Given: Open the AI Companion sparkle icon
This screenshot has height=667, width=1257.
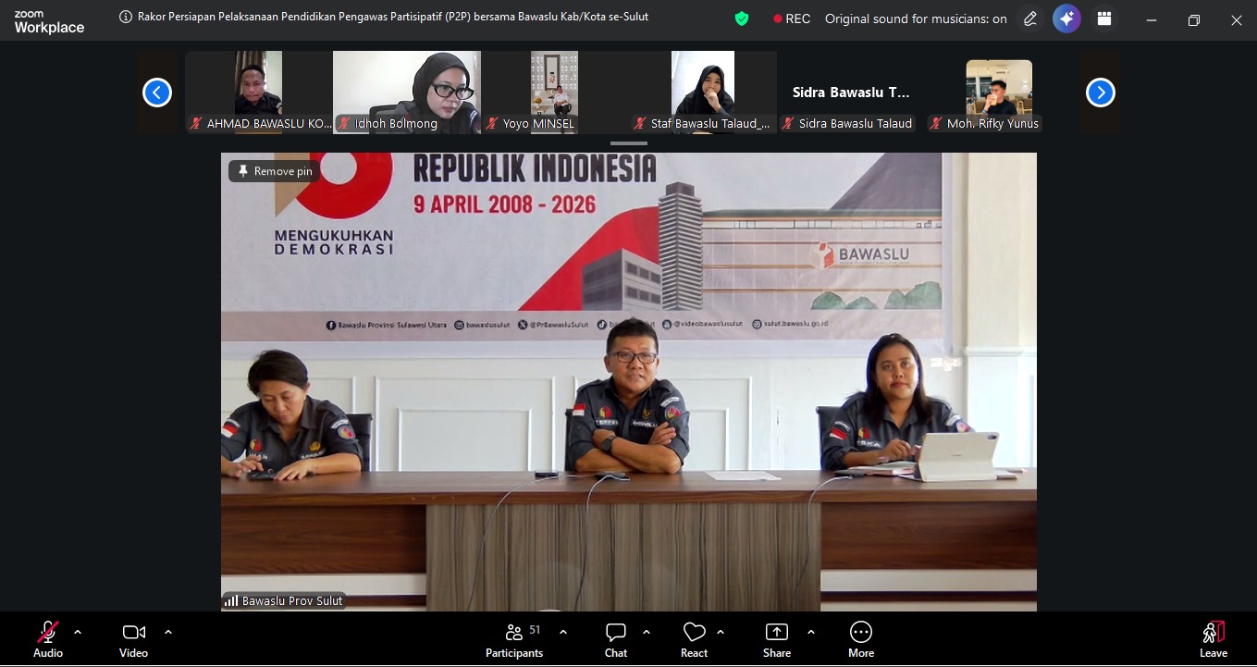Looking at the screenshot, I should pyautogui.click(x=1066, y=19).
